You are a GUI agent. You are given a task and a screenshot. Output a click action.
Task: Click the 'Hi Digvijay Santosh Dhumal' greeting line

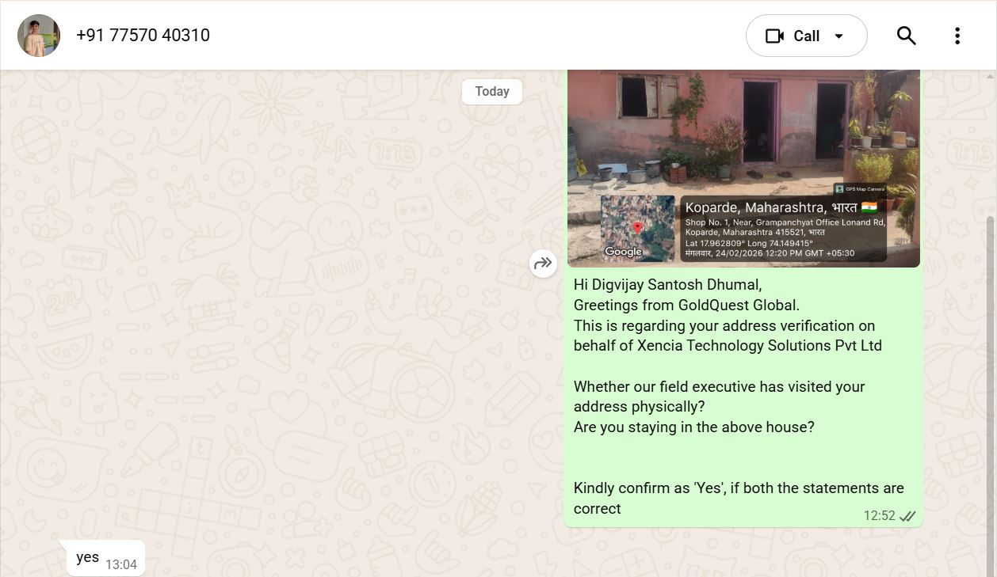coord(667,285)
